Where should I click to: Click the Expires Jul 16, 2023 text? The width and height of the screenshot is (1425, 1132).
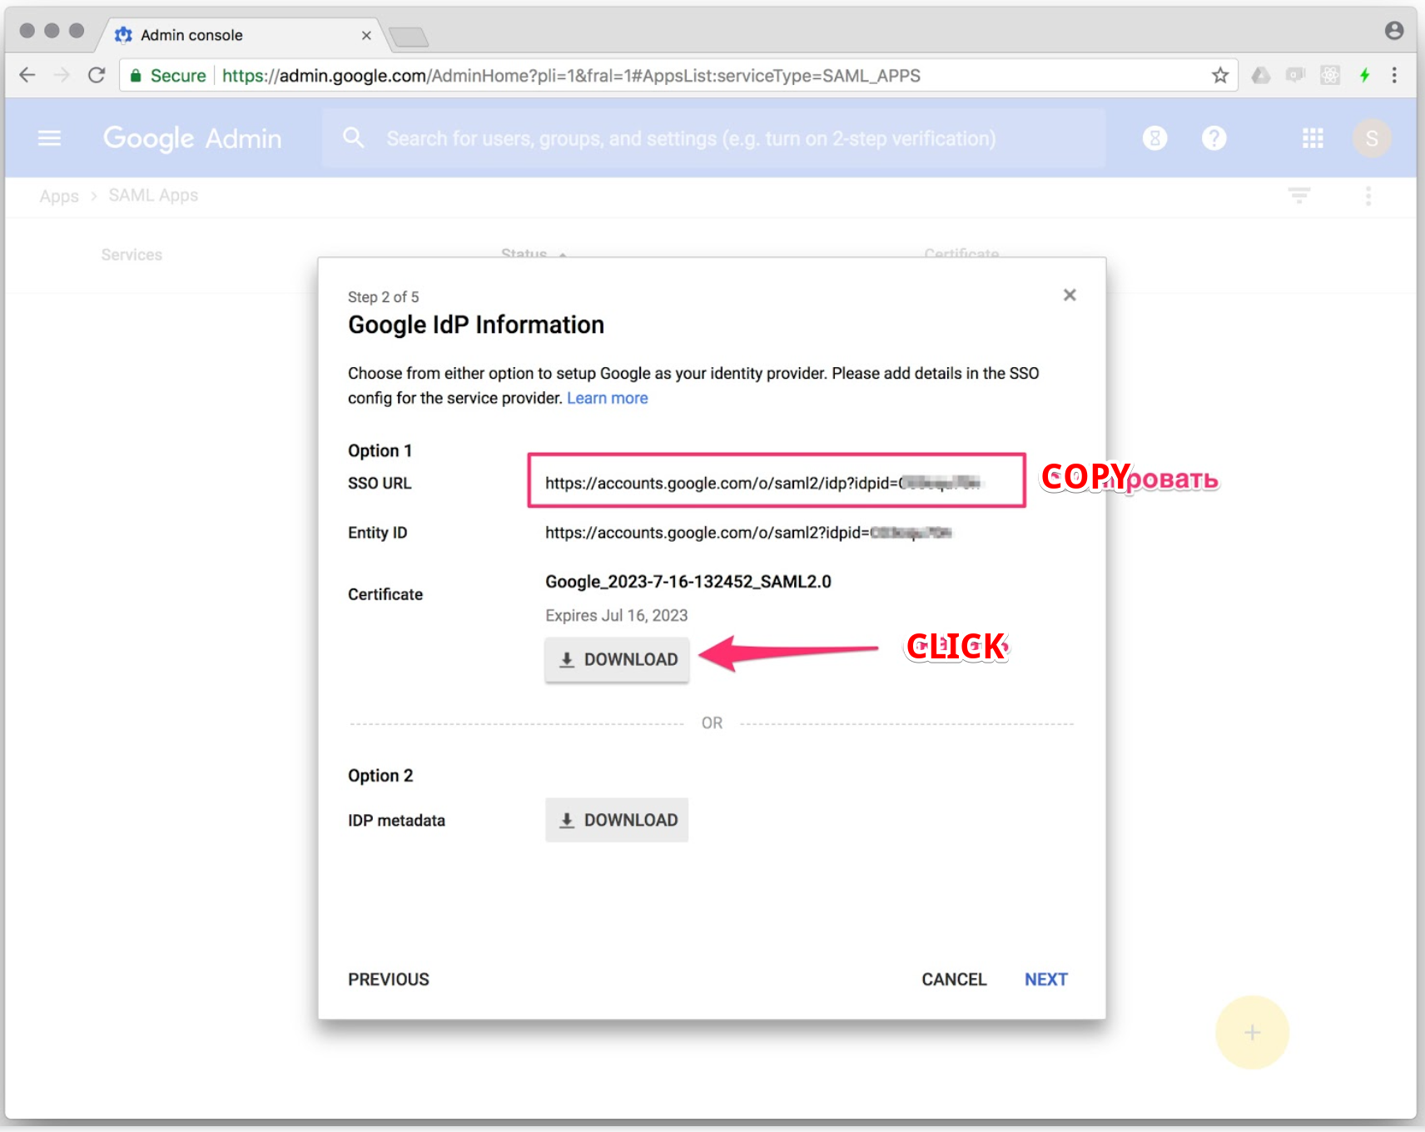coord(617,616)
